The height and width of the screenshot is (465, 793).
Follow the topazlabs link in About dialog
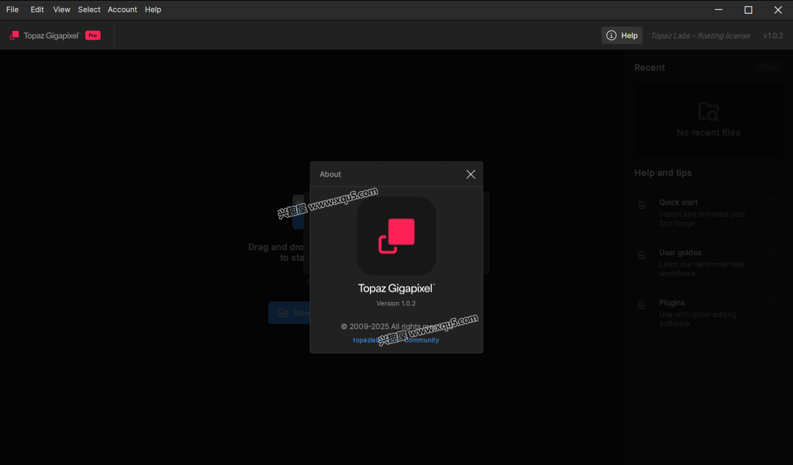tap(364, 340)
